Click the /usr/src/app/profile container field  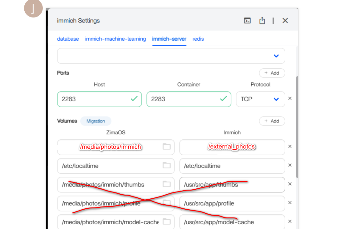click(232, 203)
